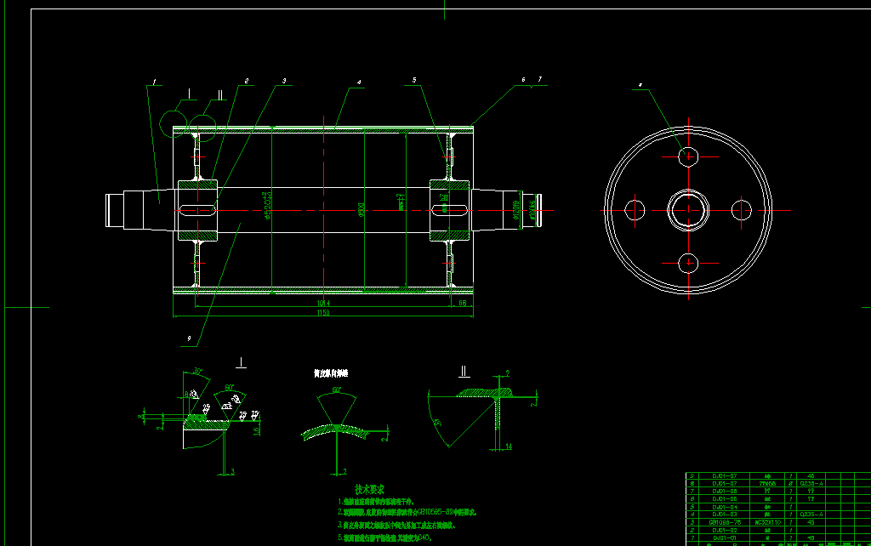Click part balloon number 2 leader label
The width and height of the screenshot is (871, 546).
tap(246, 81)
